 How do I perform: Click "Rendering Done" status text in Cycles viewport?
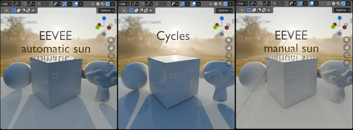[131, 26]
